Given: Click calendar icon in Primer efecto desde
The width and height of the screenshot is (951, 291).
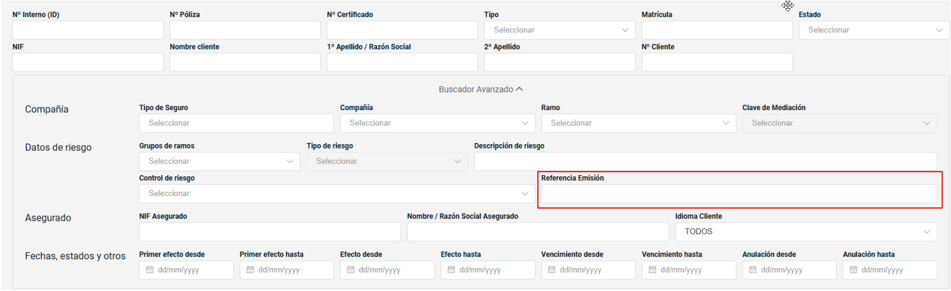Looking at the screenshot, I should (x=149, y=270).
